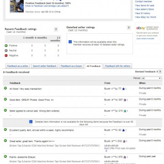Open the View eBay My World link
The image size is (164, 164).
coord(145,17)
